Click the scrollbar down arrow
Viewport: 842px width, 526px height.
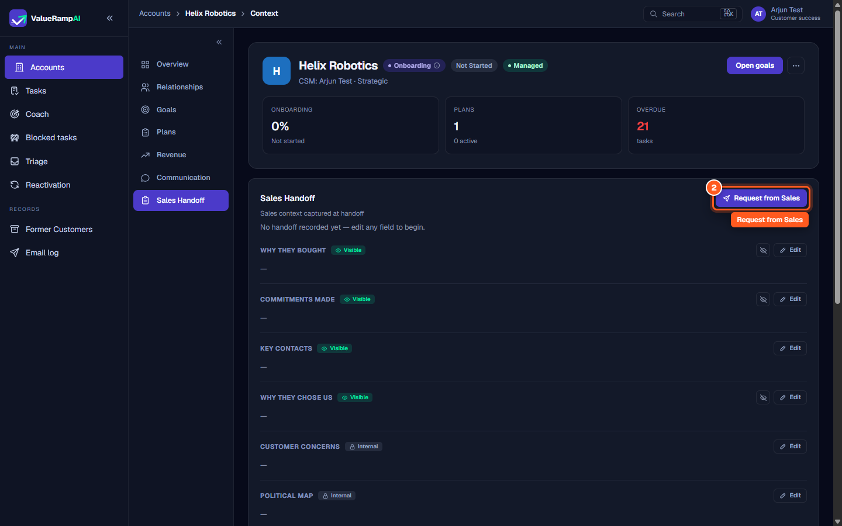pos(837,521)
